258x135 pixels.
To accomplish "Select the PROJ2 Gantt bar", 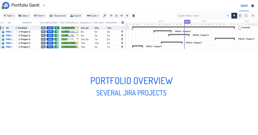I will 162,31.
